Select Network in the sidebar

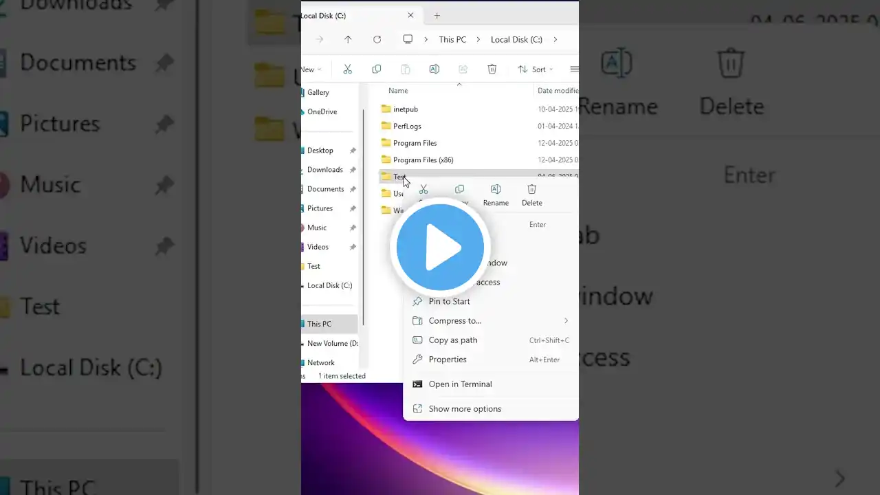pos(320,362)
